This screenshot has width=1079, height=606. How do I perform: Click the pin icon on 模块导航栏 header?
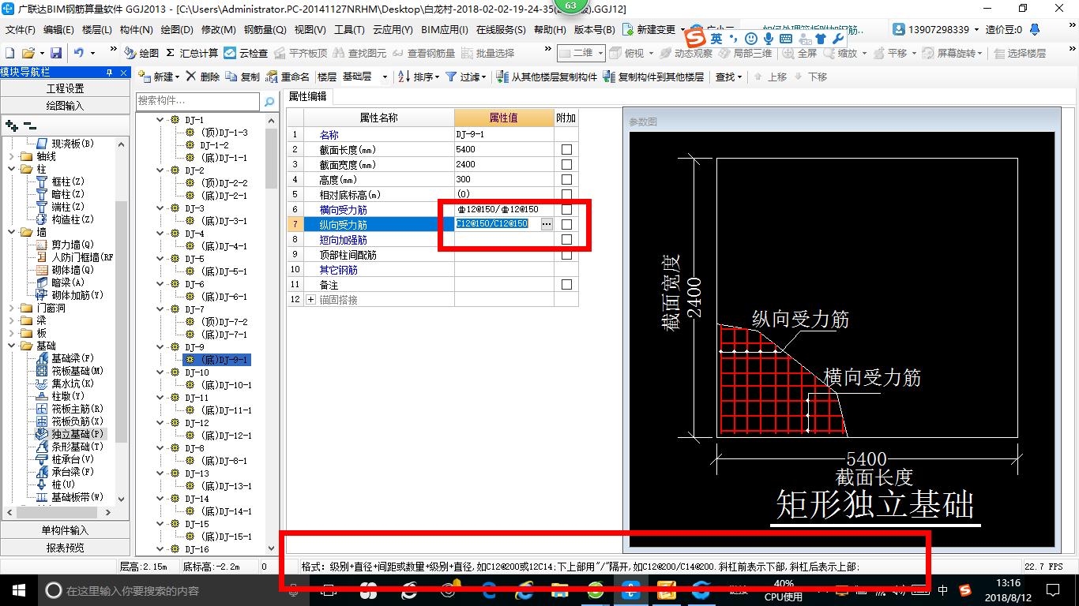click(x=109, y=73)
